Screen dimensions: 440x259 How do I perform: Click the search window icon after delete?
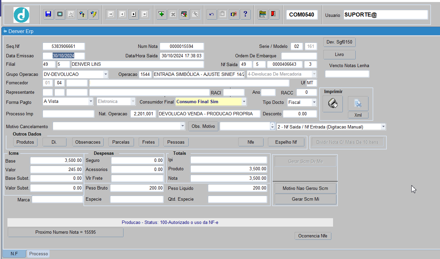[x=184, y=14]
